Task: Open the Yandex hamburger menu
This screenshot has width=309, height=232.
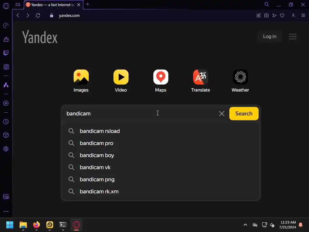Action: click(293, 37)
